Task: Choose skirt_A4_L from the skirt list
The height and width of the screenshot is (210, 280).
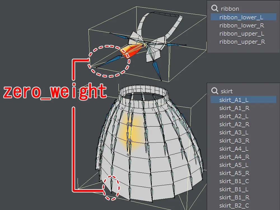Action: click(234, 149)
